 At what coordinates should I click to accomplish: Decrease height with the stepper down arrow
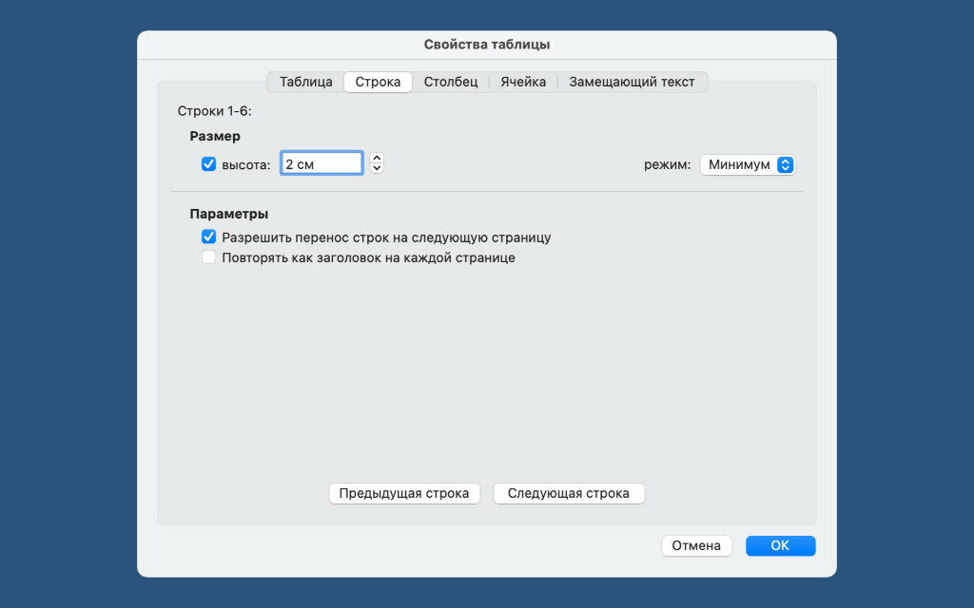(x=377, y=169)
